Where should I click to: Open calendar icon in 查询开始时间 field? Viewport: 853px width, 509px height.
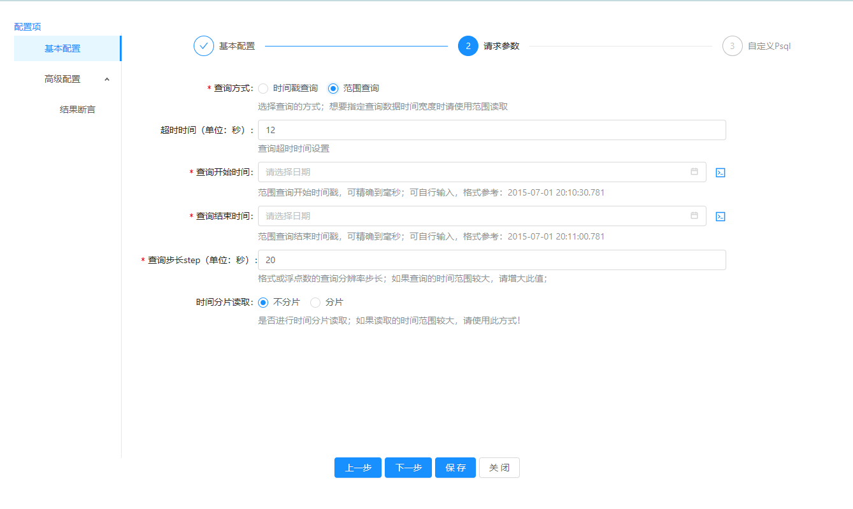[694, 172]
